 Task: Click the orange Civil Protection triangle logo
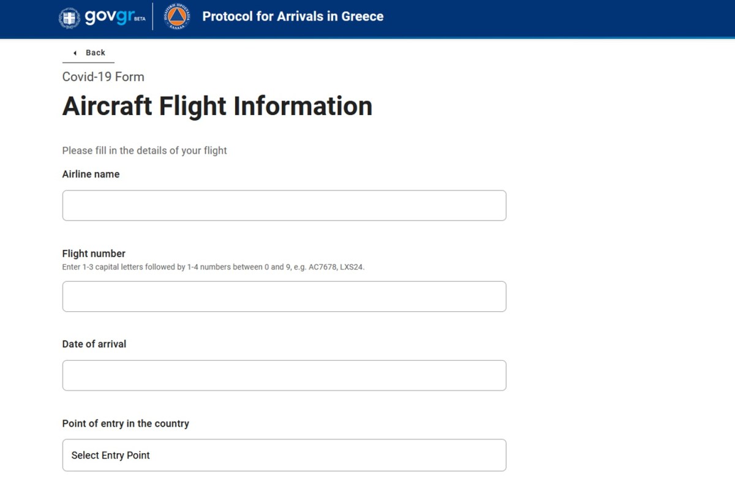177,17
